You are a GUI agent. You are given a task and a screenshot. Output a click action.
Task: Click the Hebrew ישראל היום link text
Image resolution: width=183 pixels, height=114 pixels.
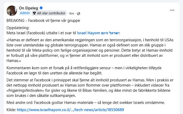110,33
